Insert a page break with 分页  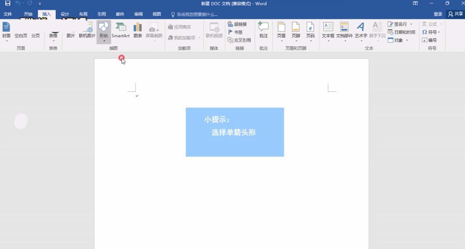[x=35, y=35]
